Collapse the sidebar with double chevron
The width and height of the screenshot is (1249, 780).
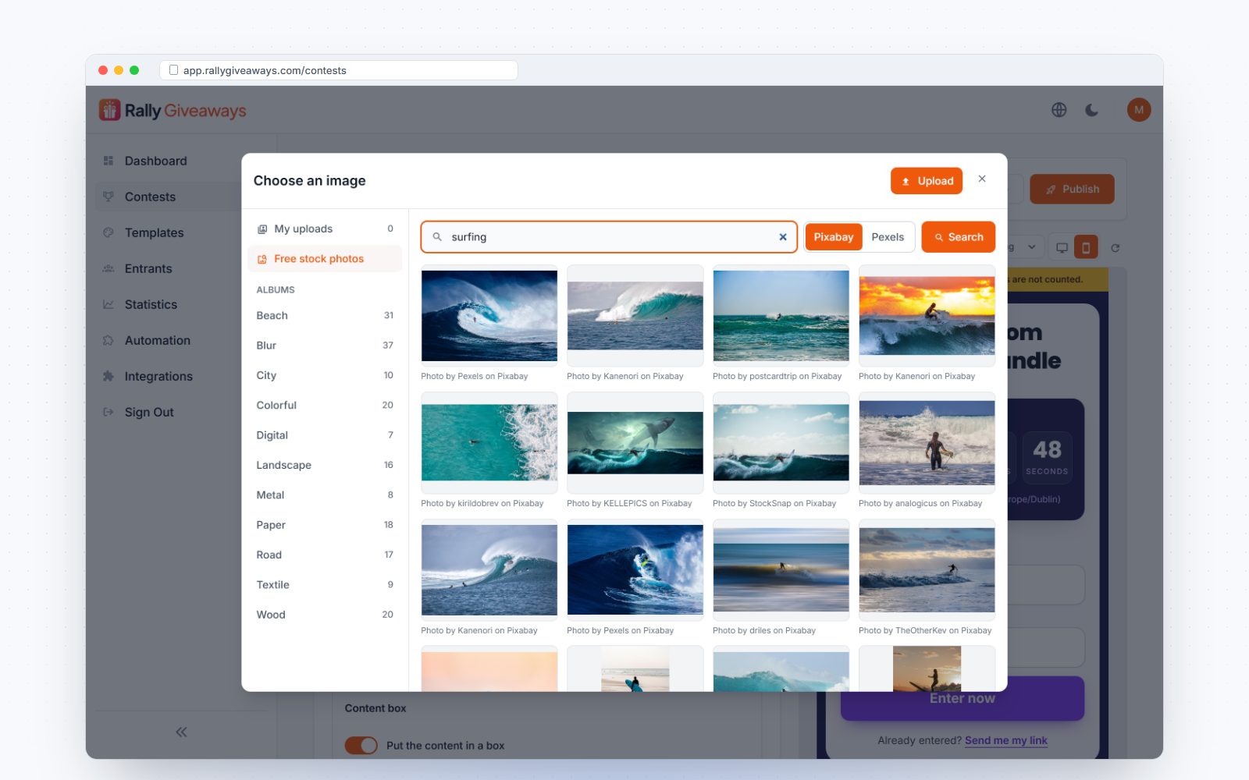click(181, 732)
